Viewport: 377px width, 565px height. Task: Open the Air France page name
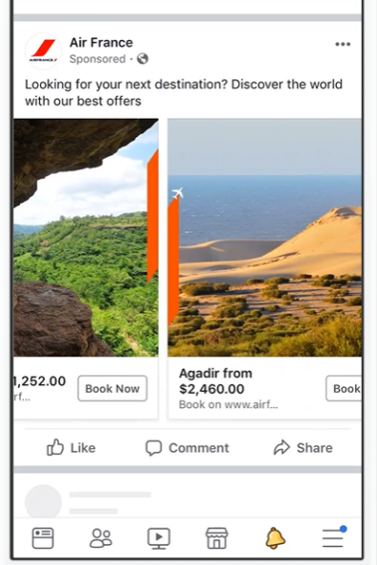tap(101, 42)
